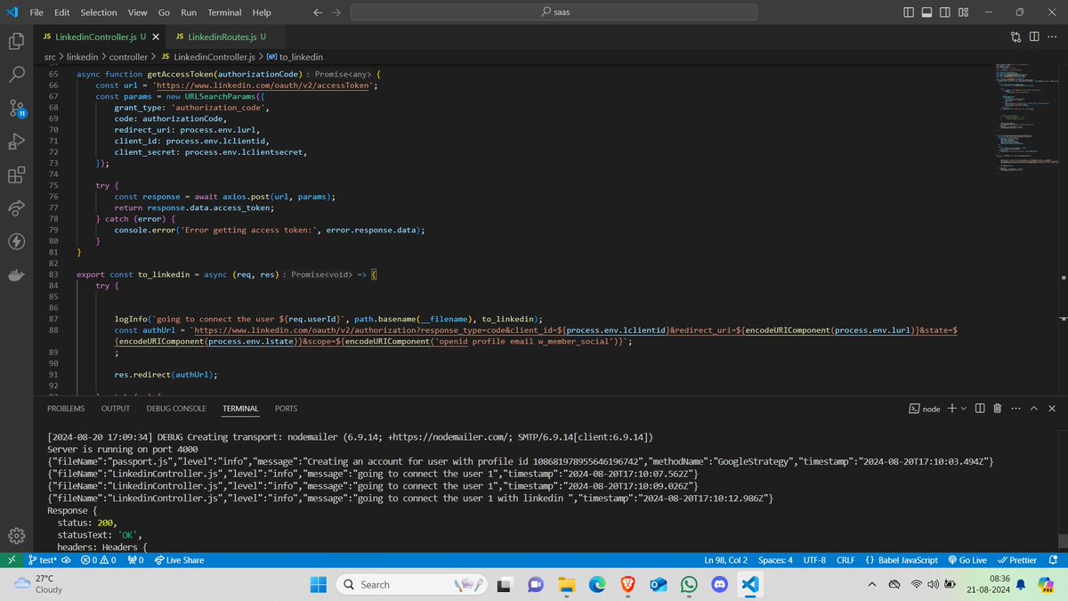1068x601 pixels.
Task: Open the File menu
Action: (x=36, y=12)
